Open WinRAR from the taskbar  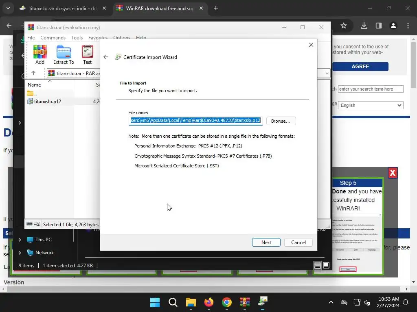245,302
